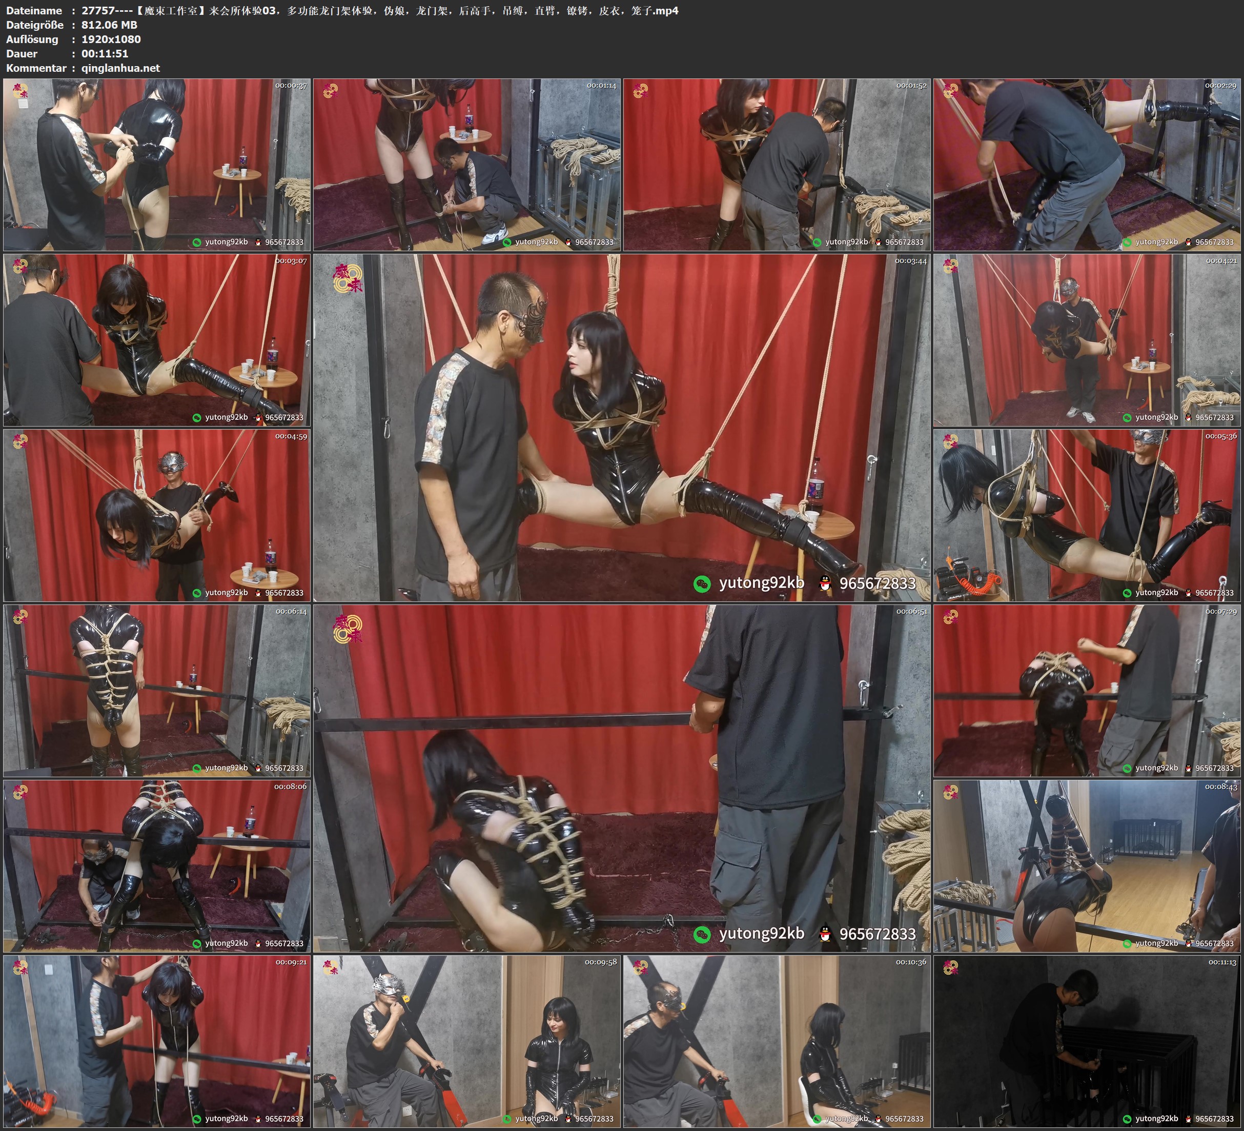
Task: Click the logo watermark in the 00:00:37 thumbnail
Action: (21, 91)
